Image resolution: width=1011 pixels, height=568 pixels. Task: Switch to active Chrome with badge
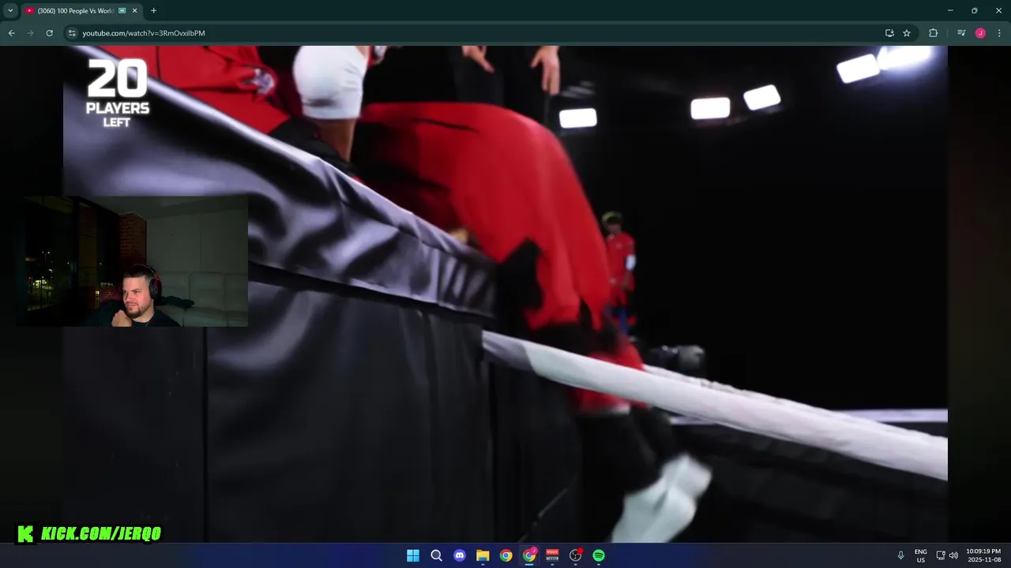coord(529,555)
